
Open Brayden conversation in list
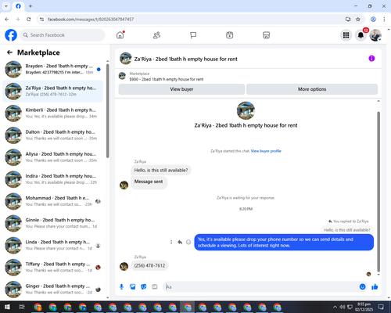tap(53, 70)
